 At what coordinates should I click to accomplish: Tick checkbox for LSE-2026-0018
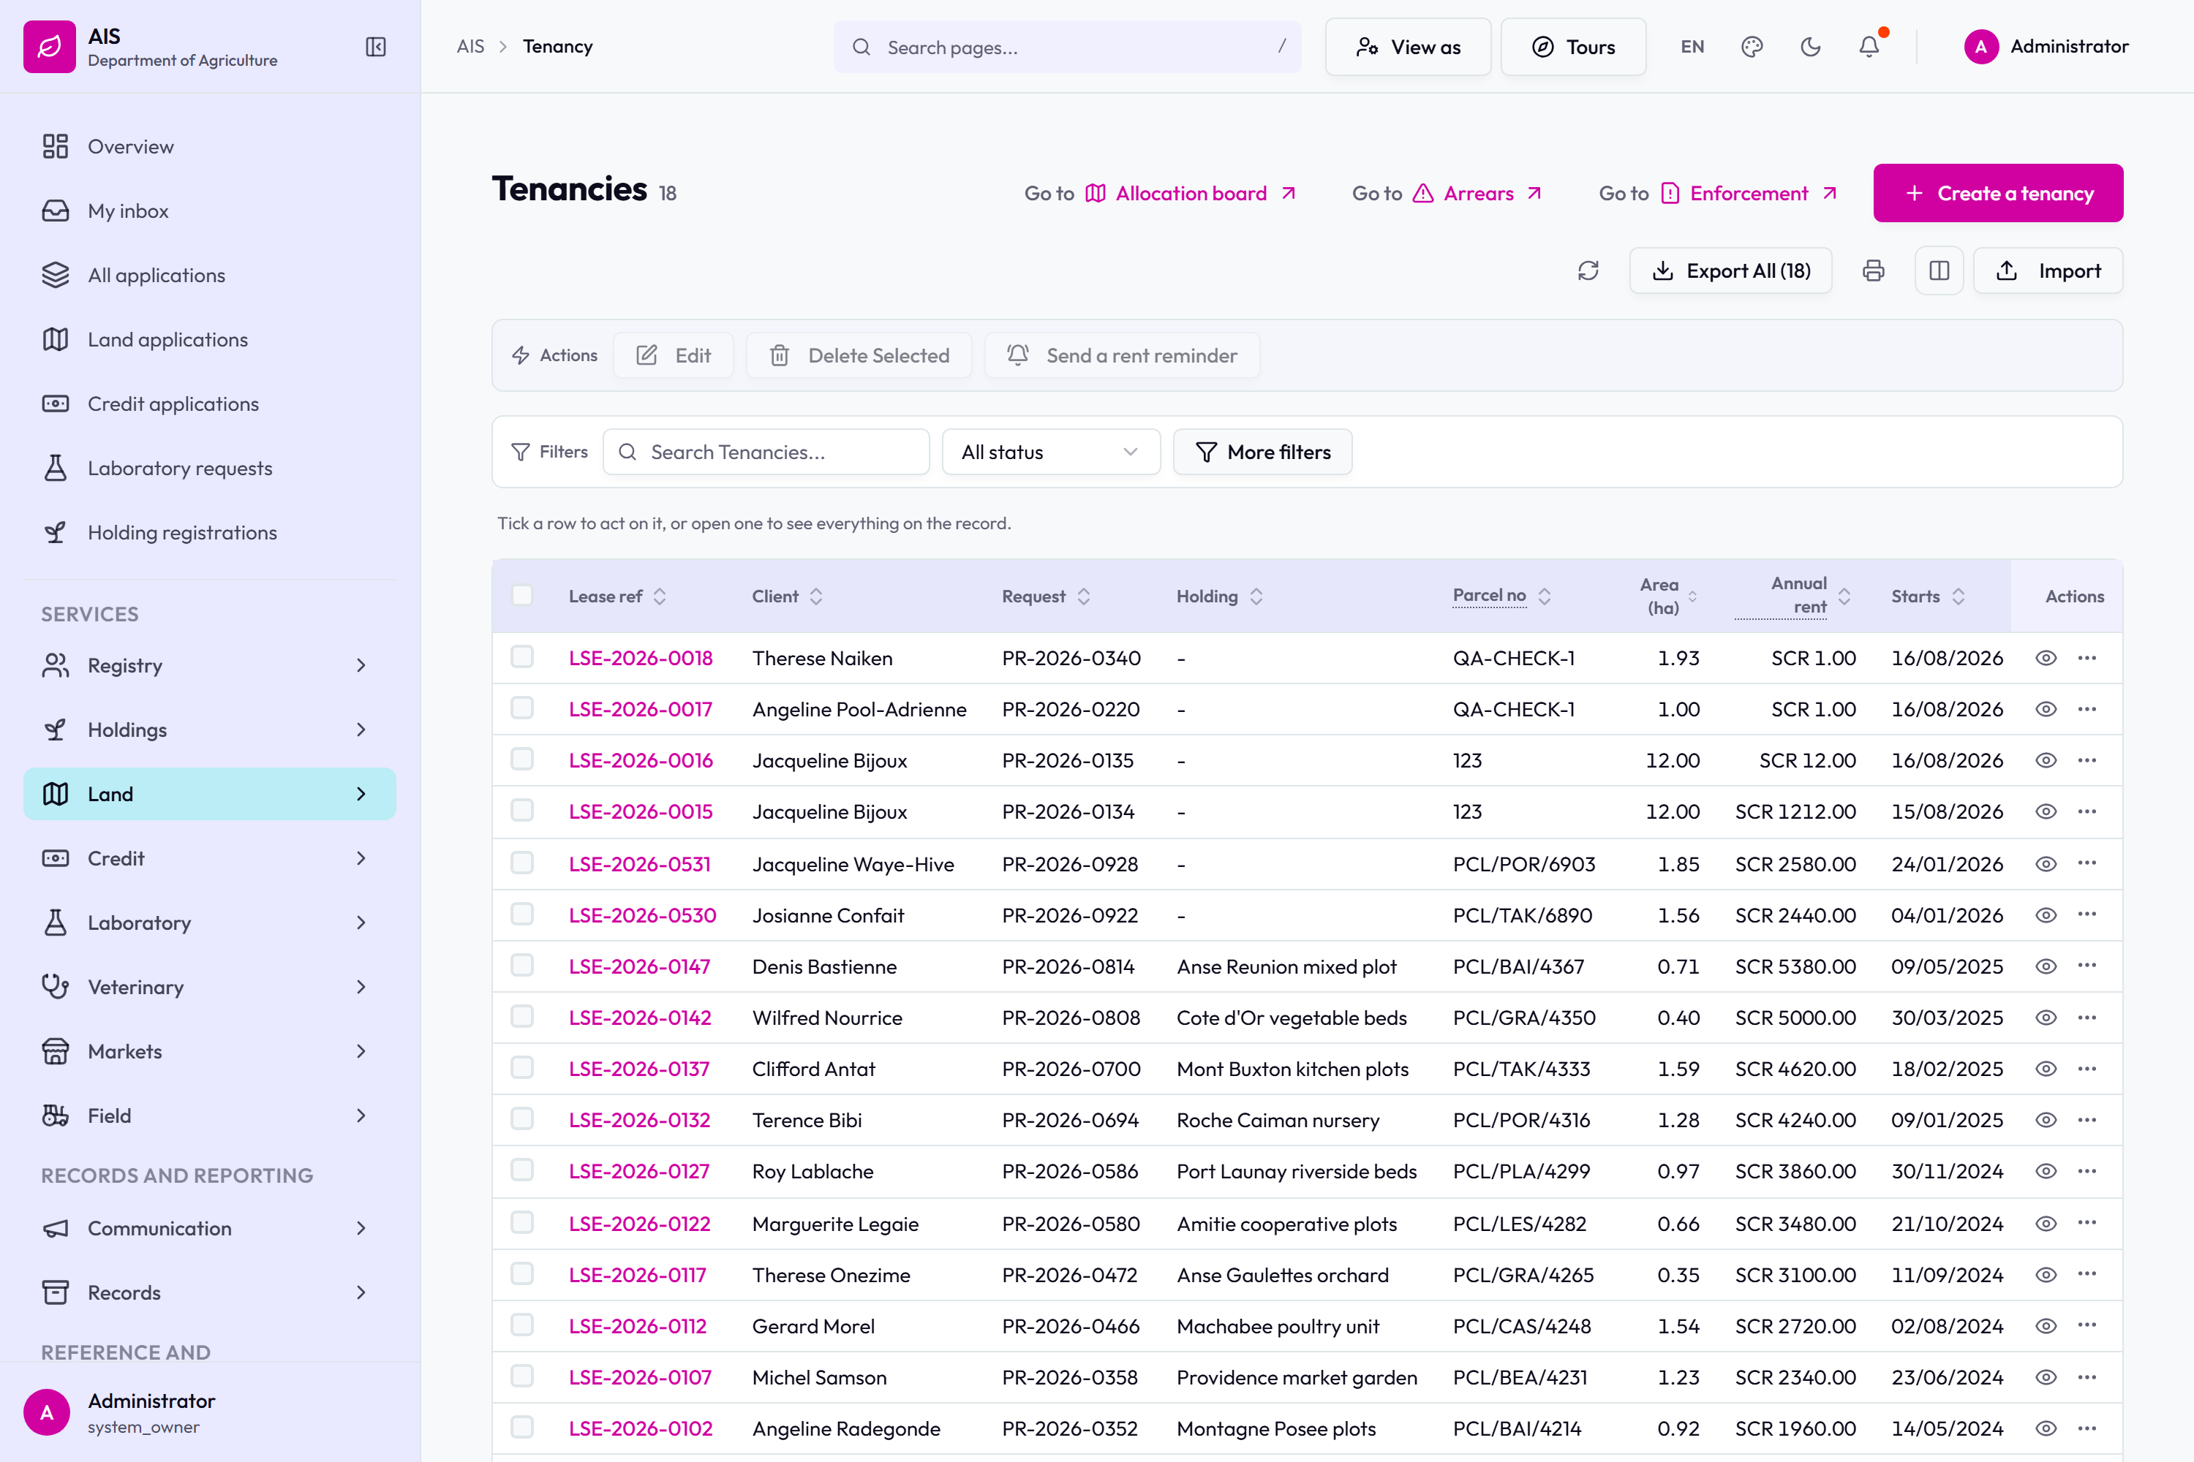click(x=522, y=656)
